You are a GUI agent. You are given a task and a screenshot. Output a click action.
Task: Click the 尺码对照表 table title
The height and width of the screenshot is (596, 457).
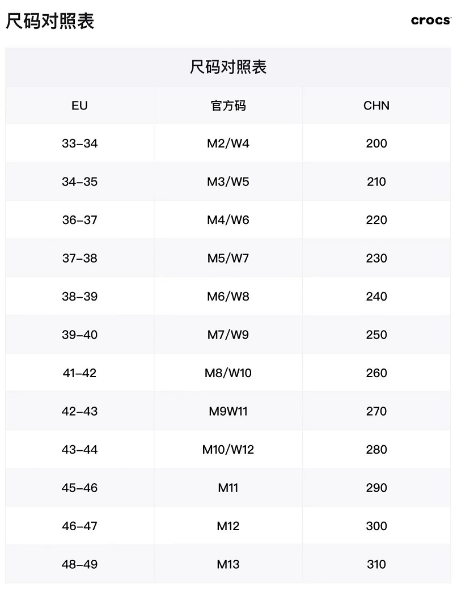pos(228,67)
